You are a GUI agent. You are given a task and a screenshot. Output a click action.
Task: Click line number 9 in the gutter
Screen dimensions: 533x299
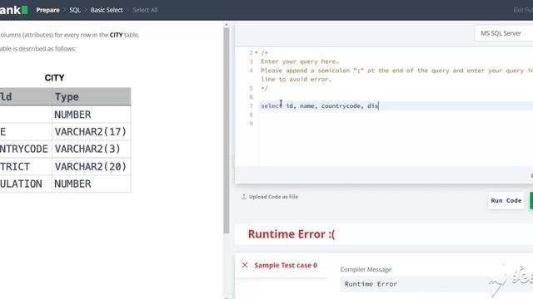click(x=252, y=124)
